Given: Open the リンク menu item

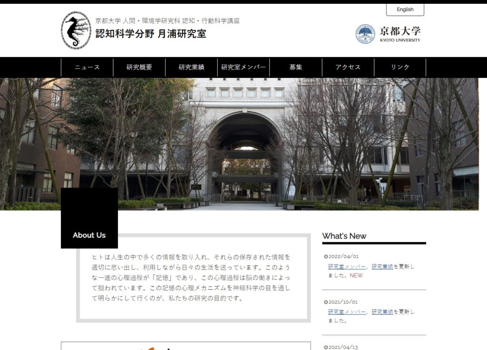Looking at the screenshot, I should coord(400,67).
